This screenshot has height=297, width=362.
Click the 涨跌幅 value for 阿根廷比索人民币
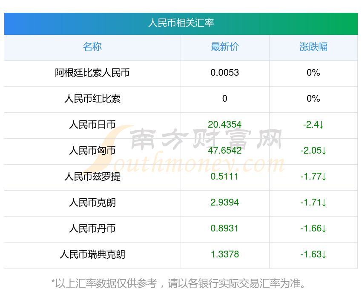click(x=313, y=73)
